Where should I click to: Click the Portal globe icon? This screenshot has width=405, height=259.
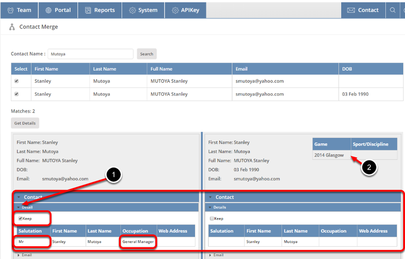coord(48,10)
